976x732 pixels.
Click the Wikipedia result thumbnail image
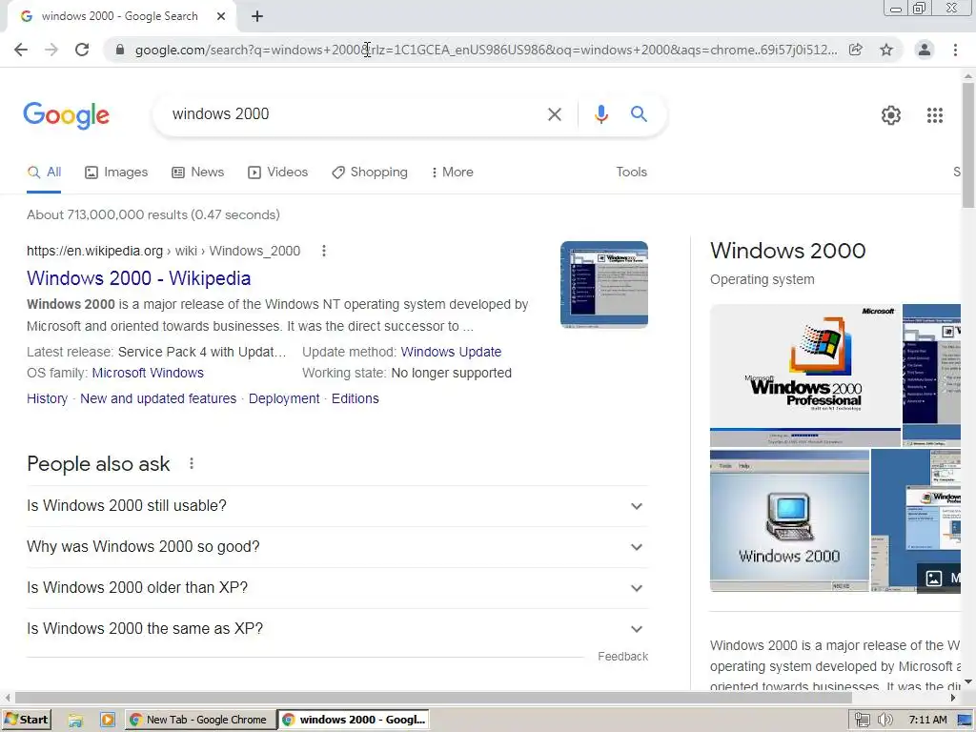tap(603, 285)
